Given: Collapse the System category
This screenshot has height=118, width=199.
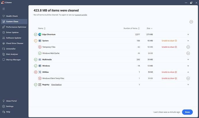Looking at the screenshot, I should click(x=188, y=41).
